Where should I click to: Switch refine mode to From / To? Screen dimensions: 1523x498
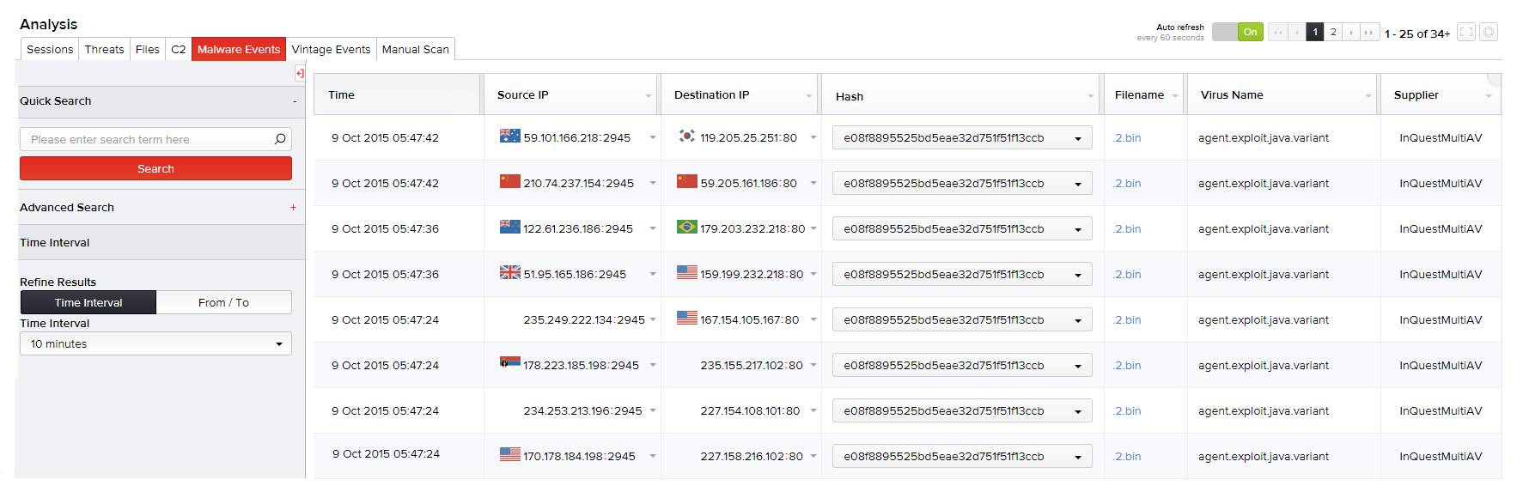(x=223, y=302)
